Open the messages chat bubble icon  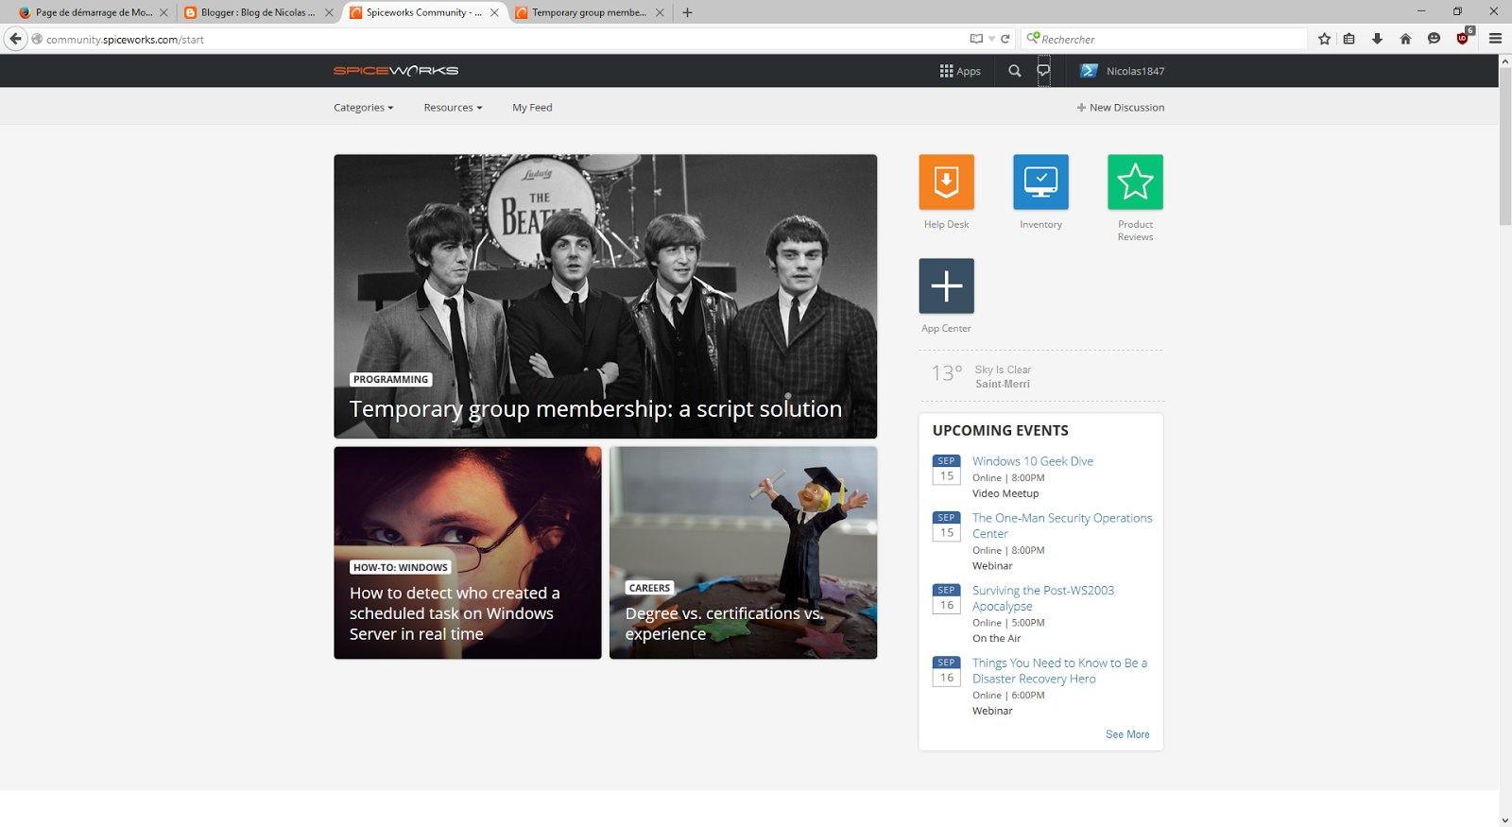[1043, 71]
